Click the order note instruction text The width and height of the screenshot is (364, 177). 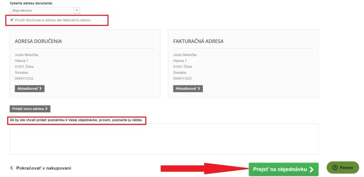point(76,121)
